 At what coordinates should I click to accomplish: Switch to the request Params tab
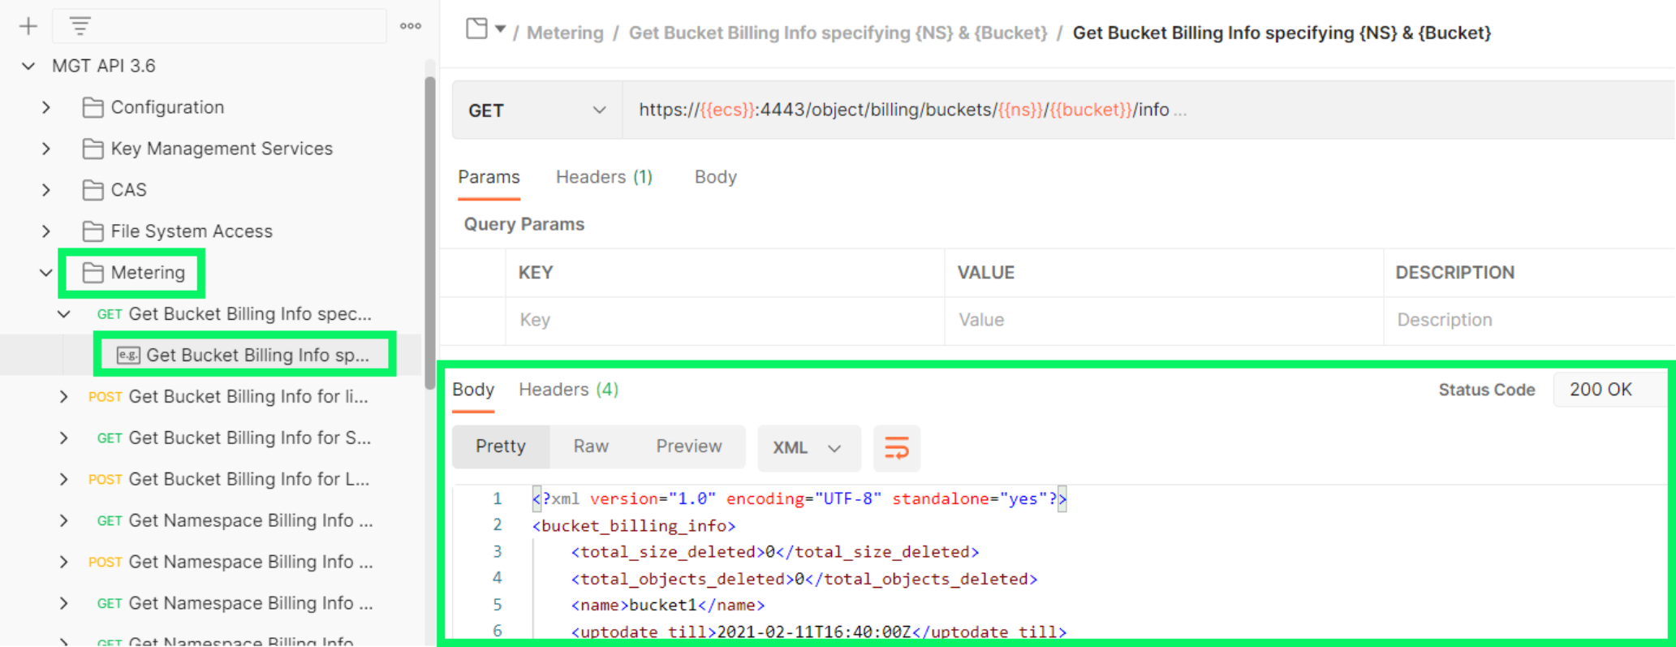click(x=489, y=177)
